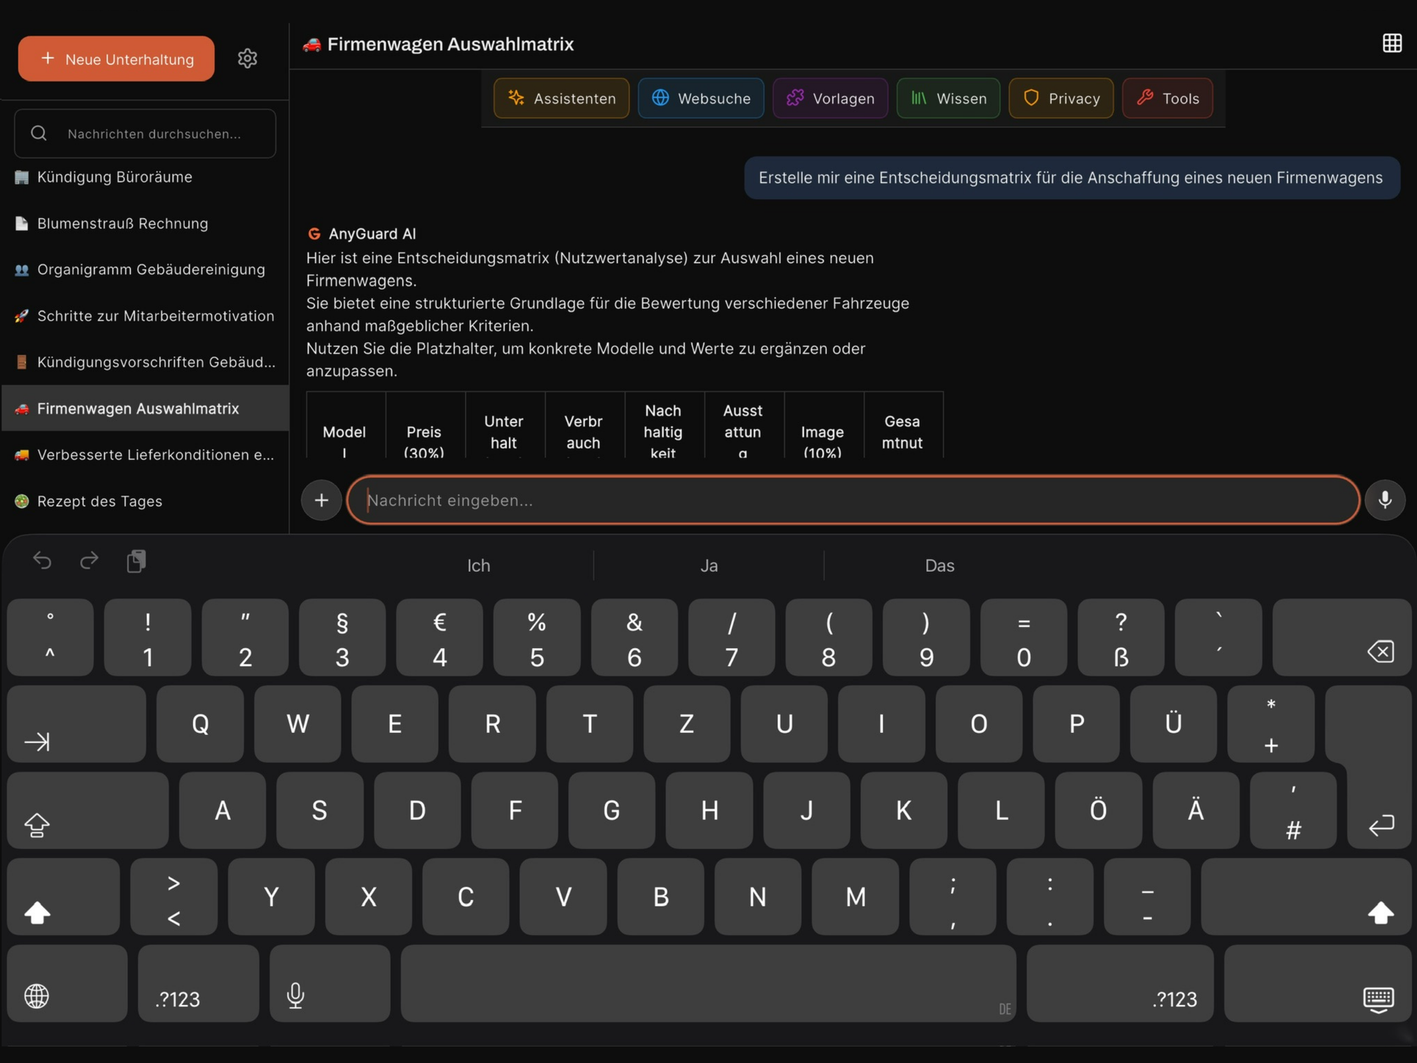The image size is (1417, 1063).
Task: Tap the caps lock key
Action: point(88,811)
